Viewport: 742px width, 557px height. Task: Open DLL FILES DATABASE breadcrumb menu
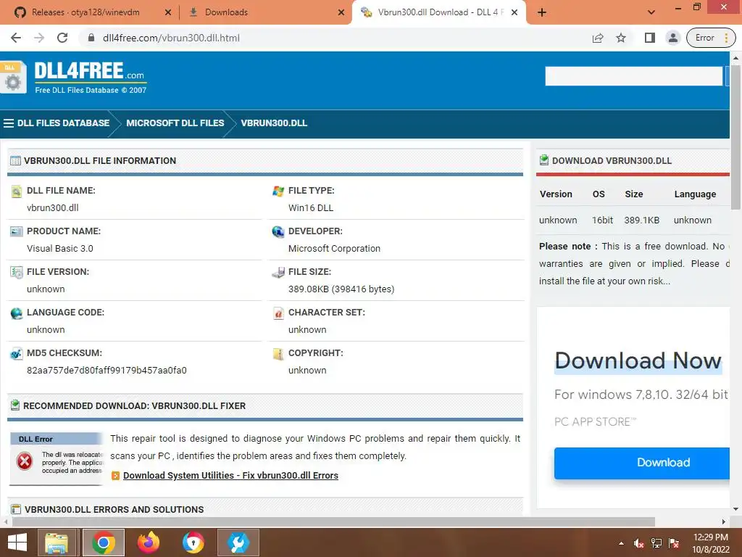[57, 123]
